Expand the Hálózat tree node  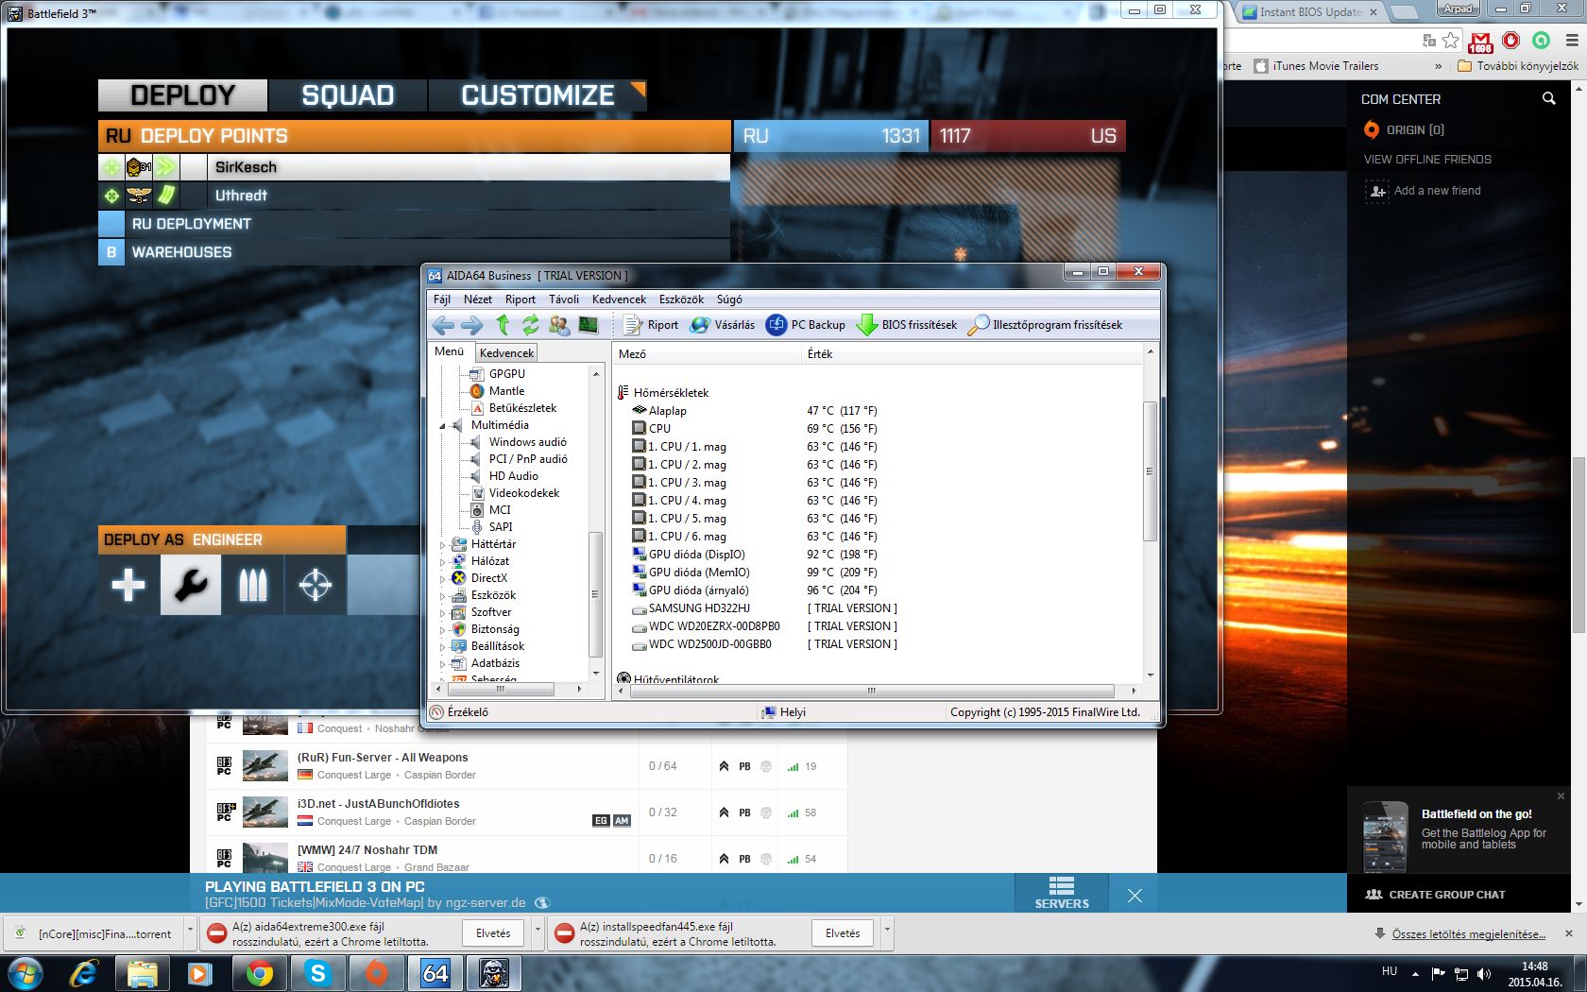coord(442,562)
